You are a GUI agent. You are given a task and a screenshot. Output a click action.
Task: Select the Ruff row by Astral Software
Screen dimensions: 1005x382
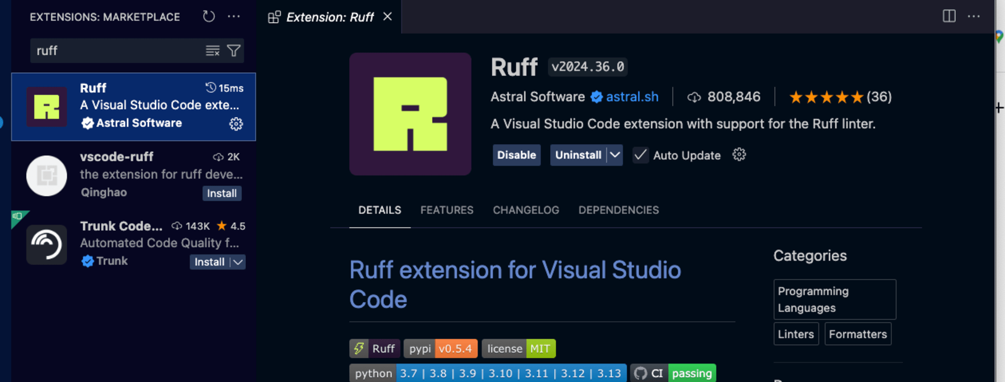[134, 107]
